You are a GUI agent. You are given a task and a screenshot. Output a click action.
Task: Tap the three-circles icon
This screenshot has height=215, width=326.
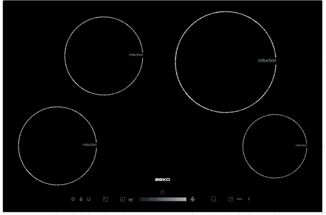(x=240, y=199)
